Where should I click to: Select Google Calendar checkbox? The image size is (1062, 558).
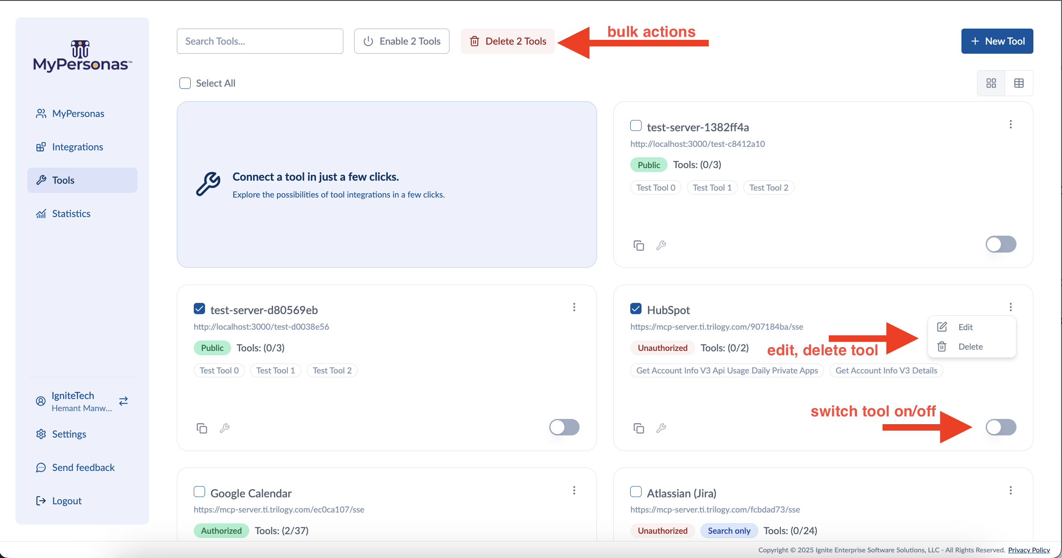[x=199, y=492]
